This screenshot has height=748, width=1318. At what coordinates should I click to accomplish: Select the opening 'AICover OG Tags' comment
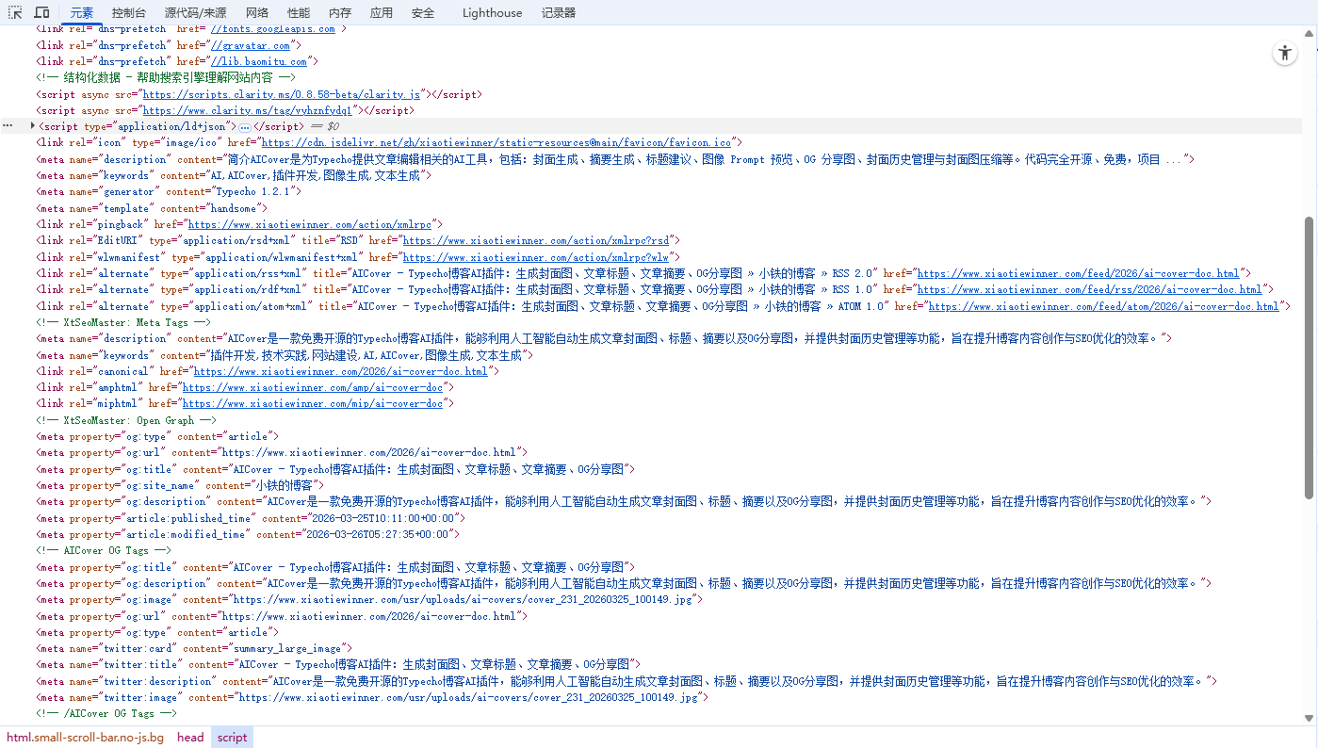104,550
